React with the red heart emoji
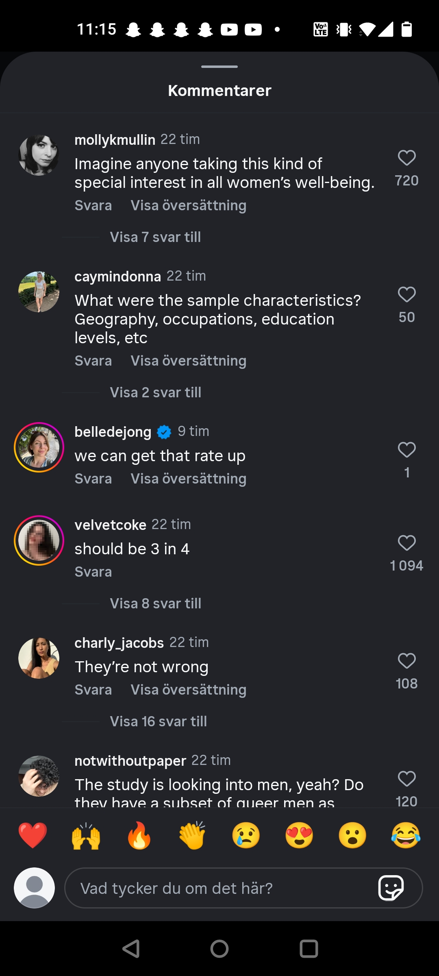 (33, 836)
